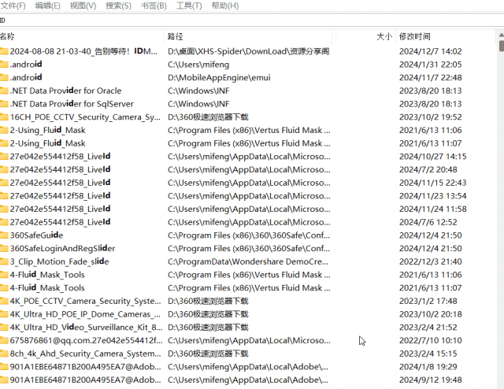Select the 675876861@qq.com.27e042e554412f... name
The height and width of the screenshot is (389, 504).
point(86,340)
